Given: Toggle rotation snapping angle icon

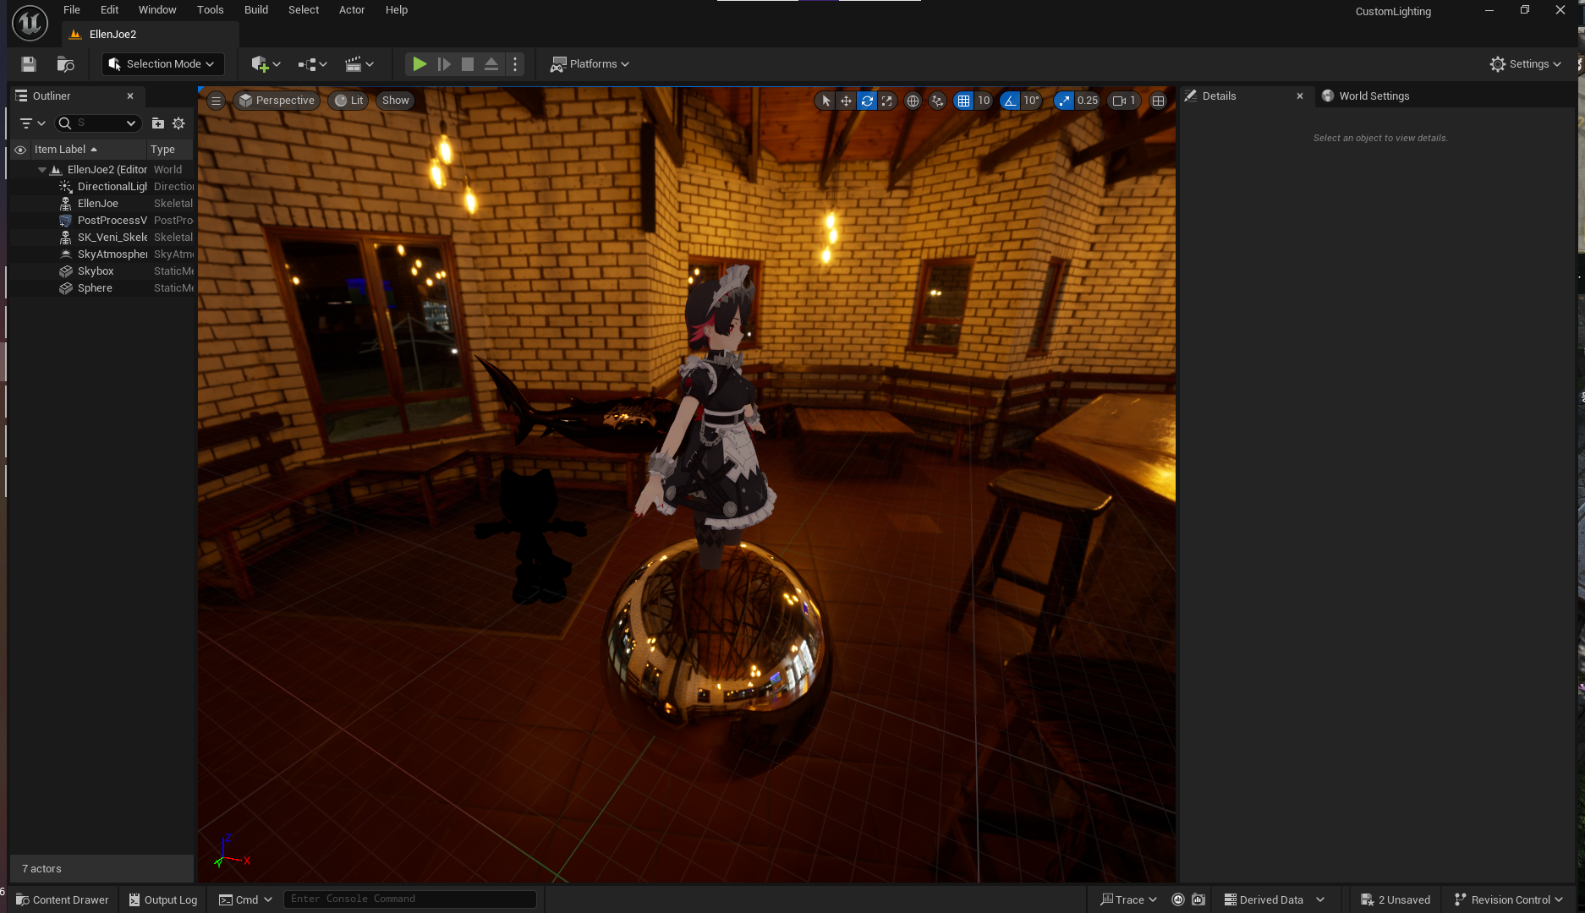Looking at the screenshot, I should [1010, 101].
